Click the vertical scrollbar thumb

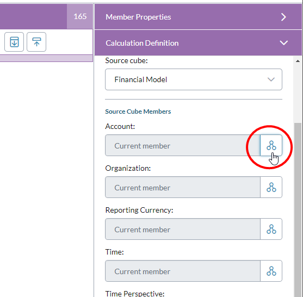(x=298, y=209)
